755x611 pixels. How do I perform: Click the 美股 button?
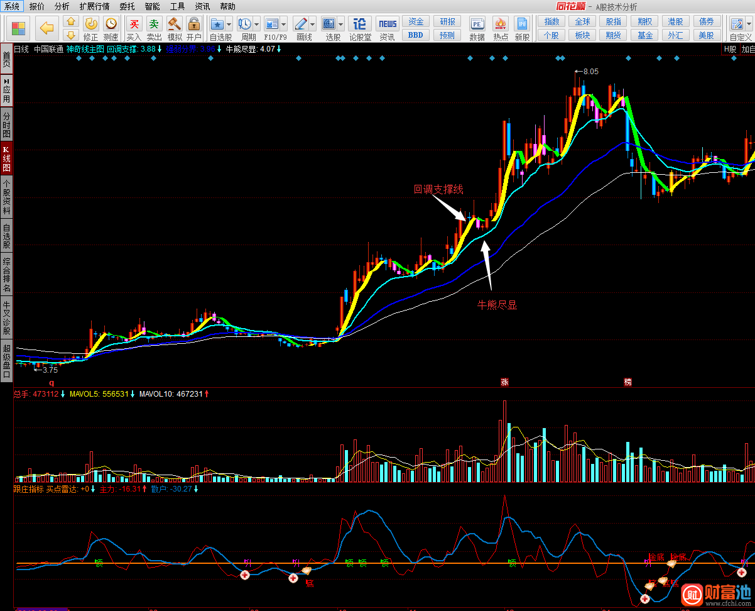point(707,35)
